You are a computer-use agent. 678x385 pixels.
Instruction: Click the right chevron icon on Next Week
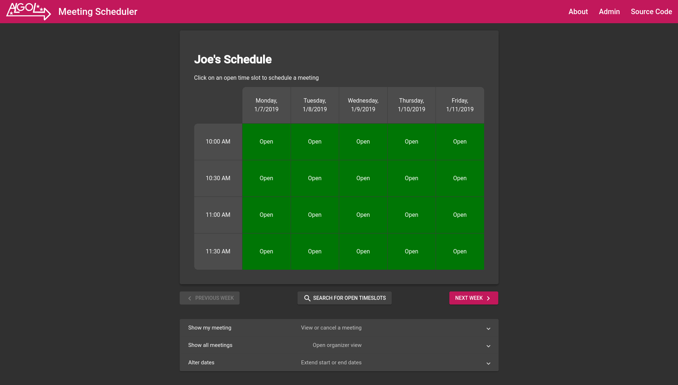(488, 298)
